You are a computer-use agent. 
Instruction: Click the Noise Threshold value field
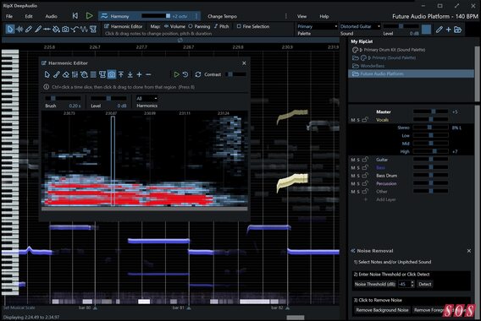coord(404,284)
